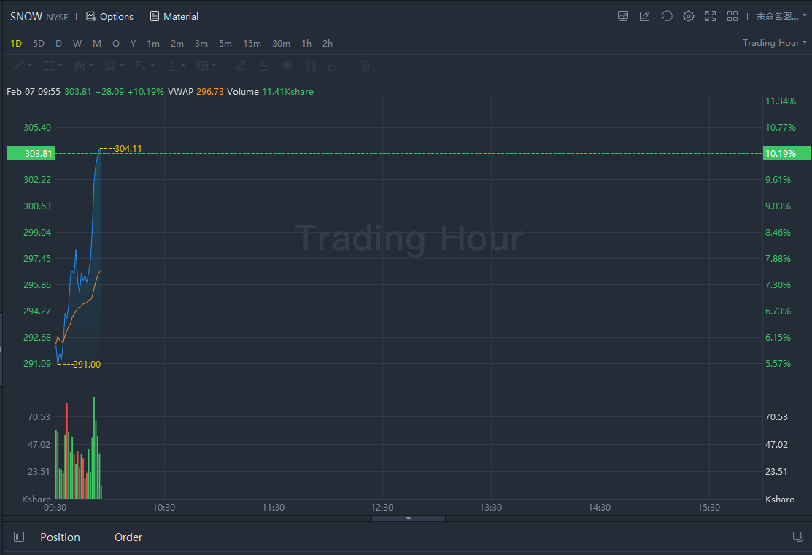
Task: Expand the wave pattern tool dropdown arrow
Action: [x=91, y=66]
